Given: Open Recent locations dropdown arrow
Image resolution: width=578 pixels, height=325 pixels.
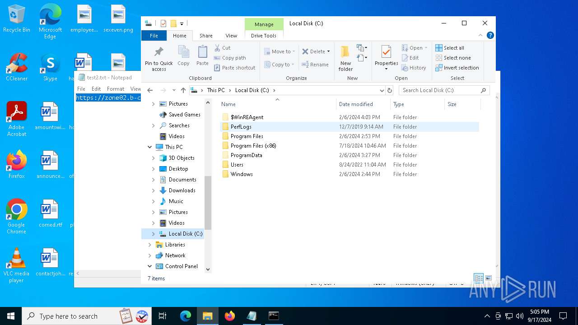Looking at the screenshot, I should tap(174, 90).
